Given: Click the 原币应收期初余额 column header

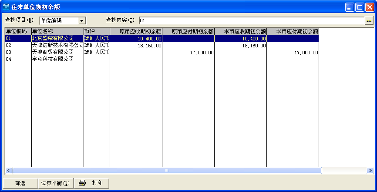Looking at the screenshot, I should tap(136, 31).
